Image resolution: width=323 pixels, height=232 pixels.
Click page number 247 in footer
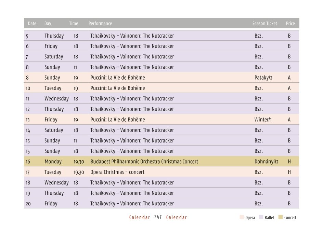tap(158, 217)
